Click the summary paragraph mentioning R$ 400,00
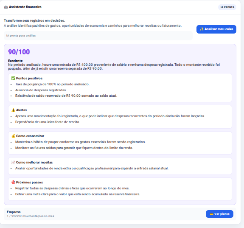This screenshot has height=228, width=244. pyautogui.click(x=114, y=67)
